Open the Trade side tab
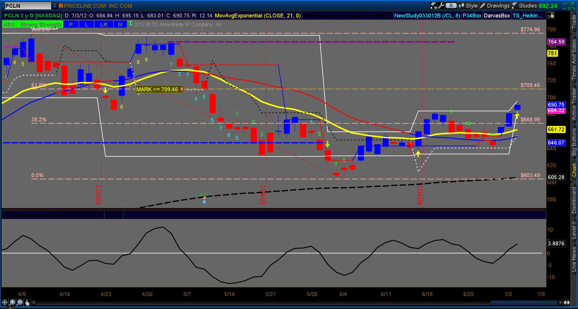The width and height of the screenshot is (578, 309). (x=574, y=22)
